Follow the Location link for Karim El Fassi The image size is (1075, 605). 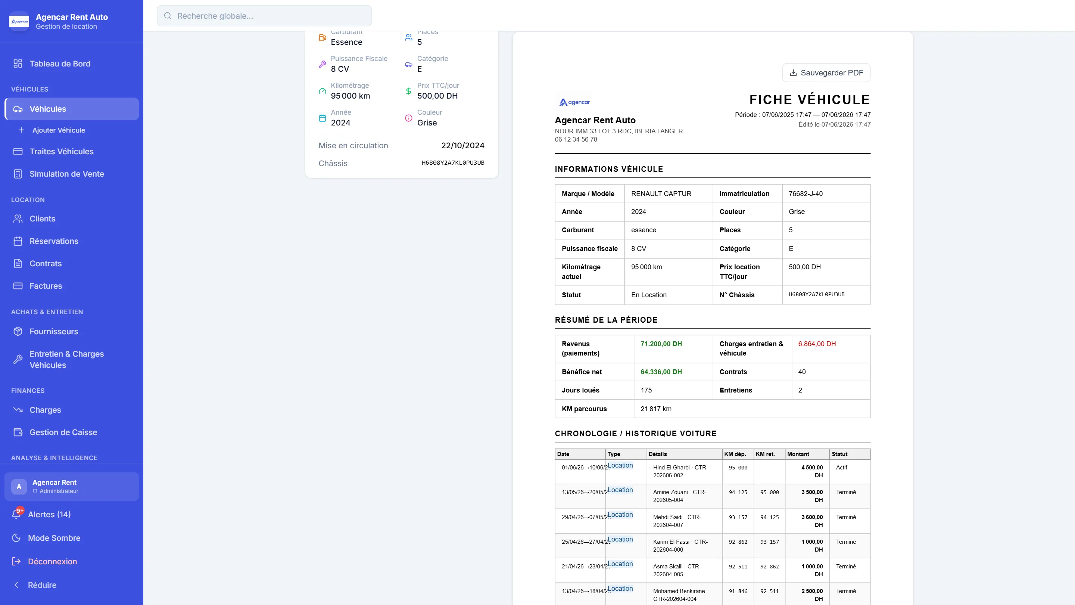click(x=620, y=539)
